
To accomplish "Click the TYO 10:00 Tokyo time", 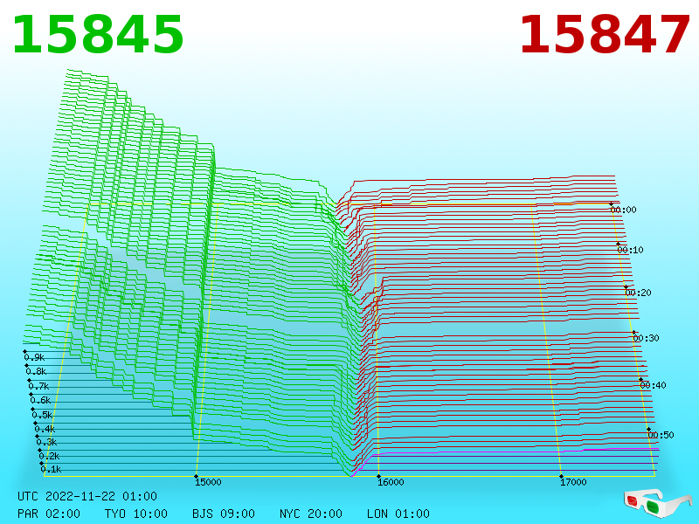I will point(136,514).
